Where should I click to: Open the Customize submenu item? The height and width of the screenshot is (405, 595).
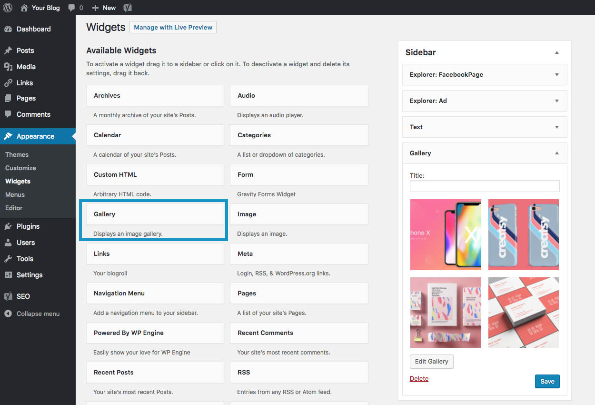pos(20,168)
